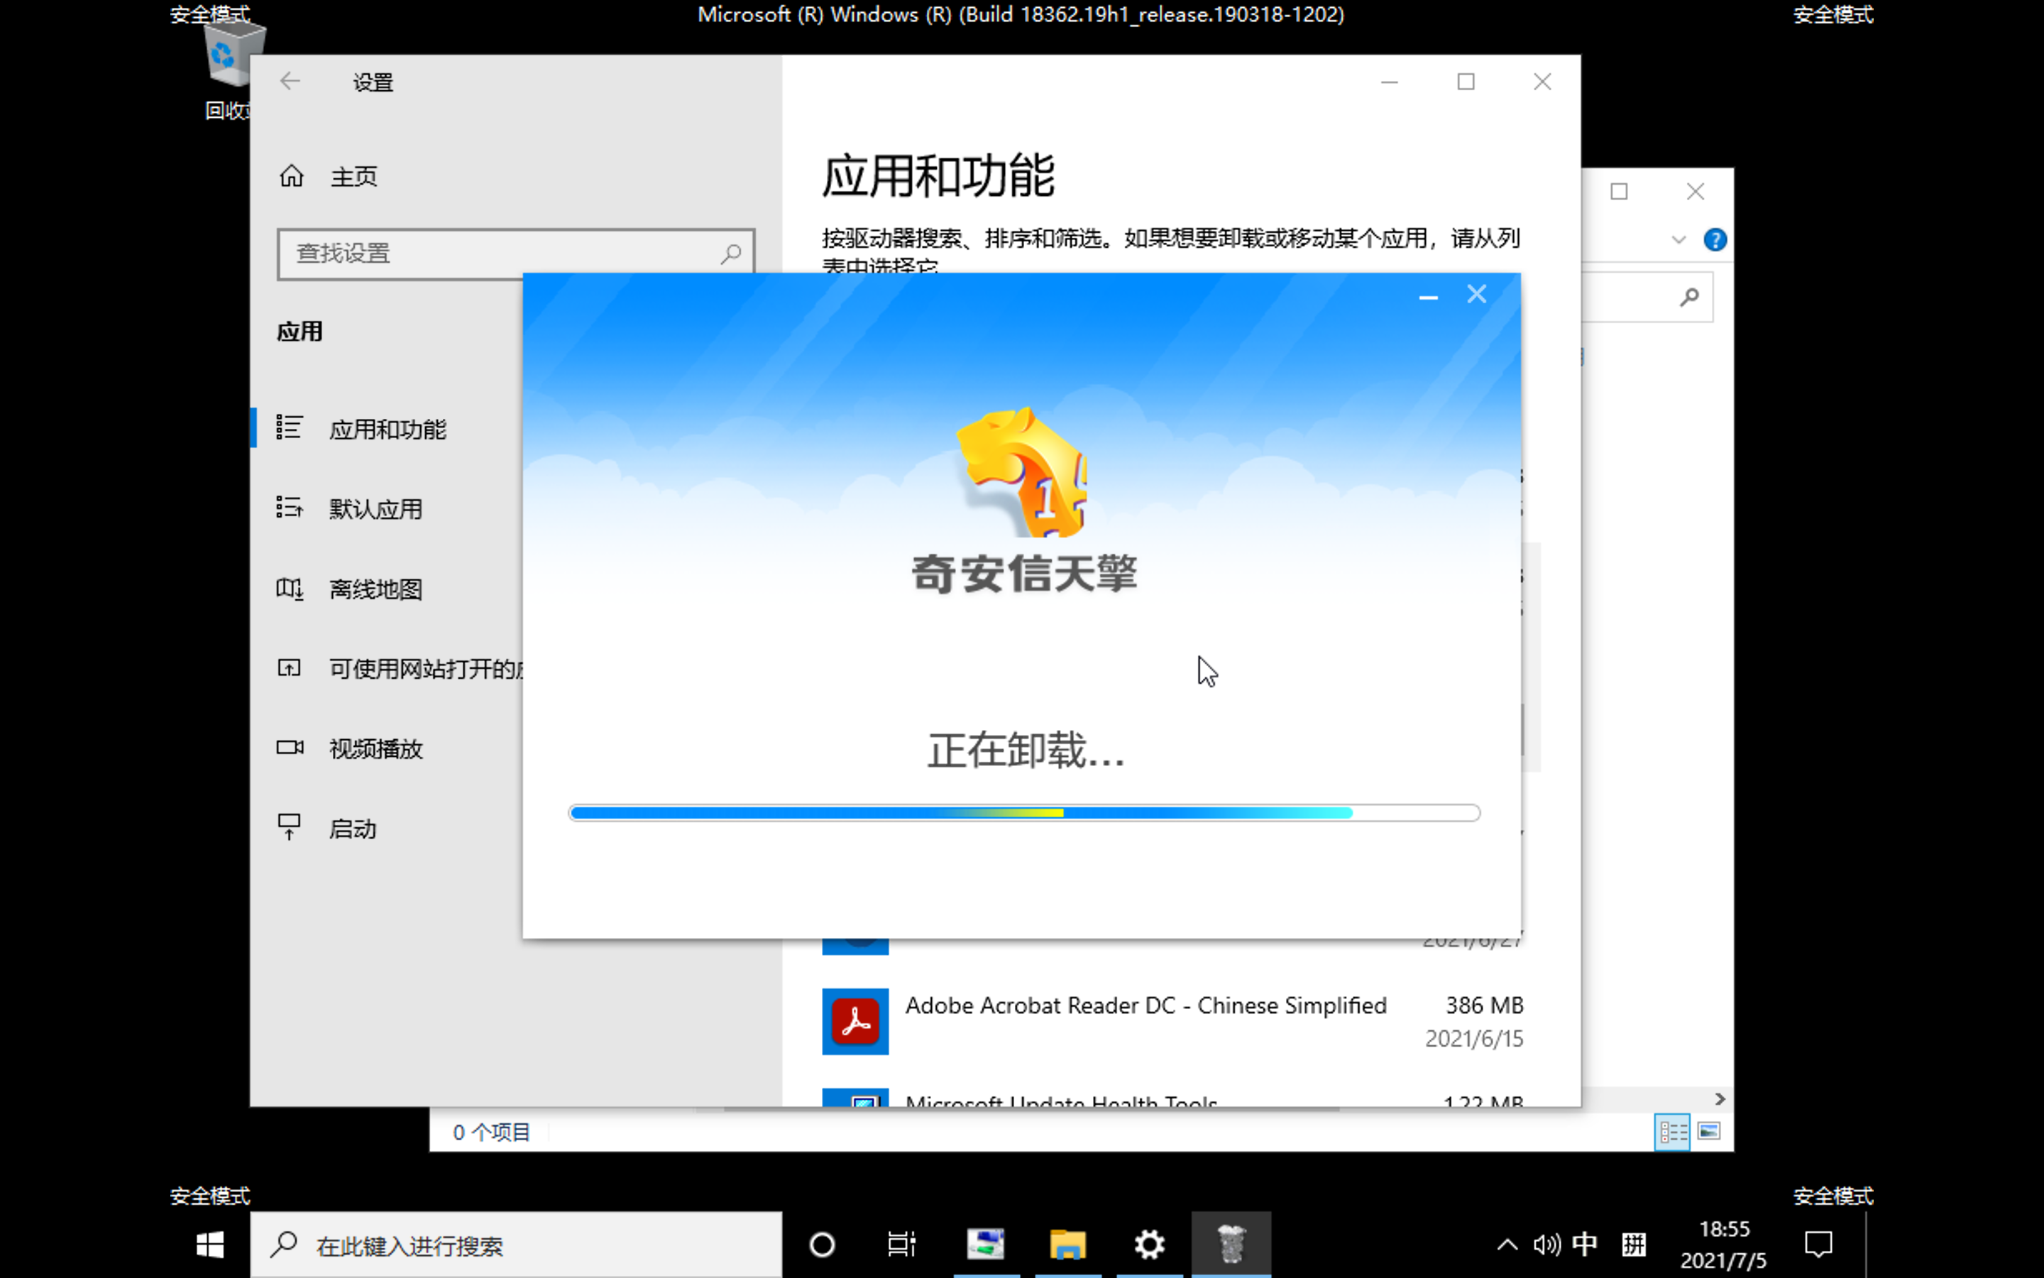Close the File Explorer window
This screenshot has width=2044, height=1278.
click(x=1695, y=192)
